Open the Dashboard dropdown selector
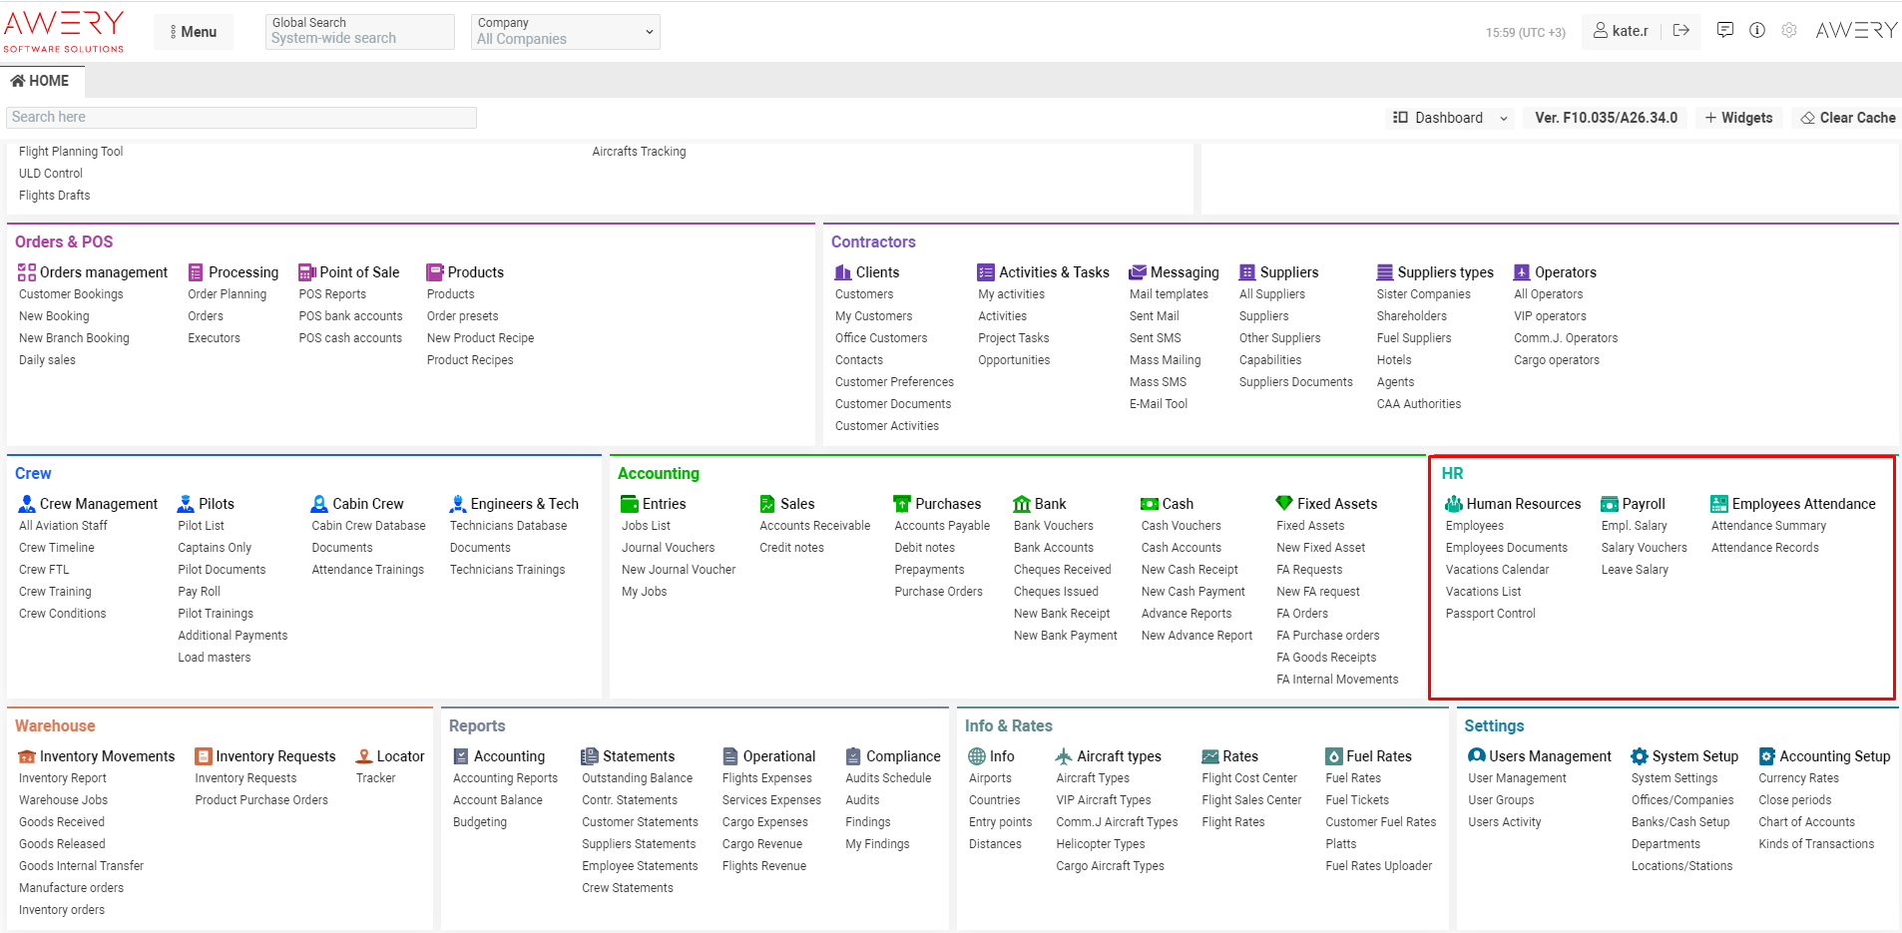The height and width of the screenshot is (933, 1902). [x=1449, y=118]
